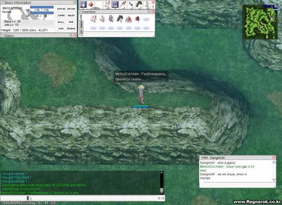The width and height of the screenshot is (282, 205).
Task: Open the Skill window from Basic Information
Action: pos(61,22)
